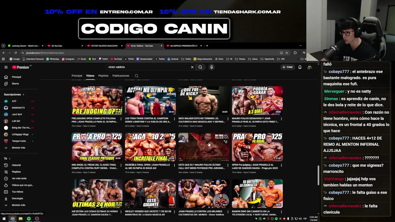Click the Crear button
This screenshot has width=395, height=222.
coord(287,67)
